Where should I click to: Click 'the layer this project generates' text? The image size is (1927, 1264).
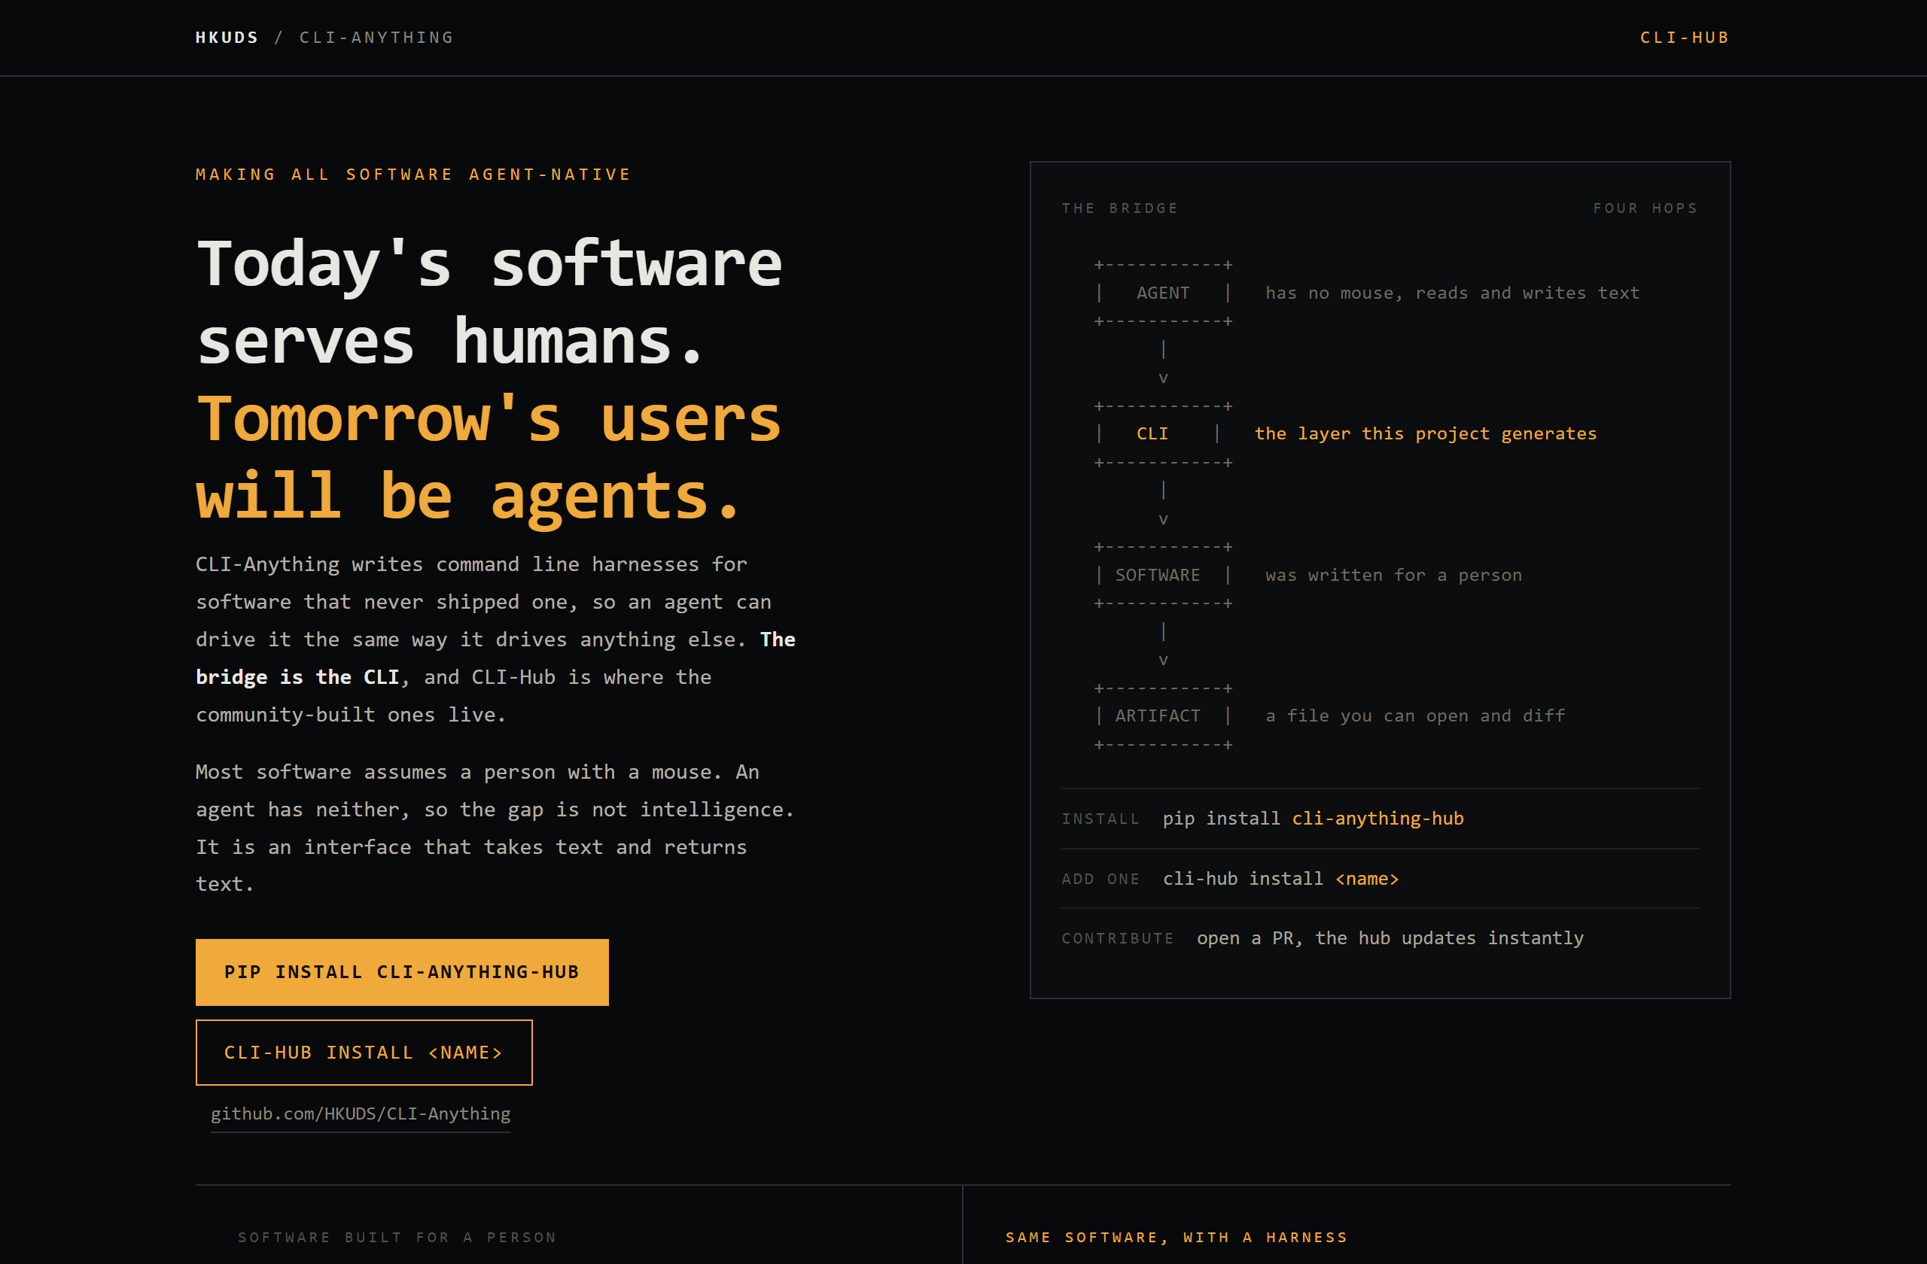pyautogui.click(x=1425, y=433)
